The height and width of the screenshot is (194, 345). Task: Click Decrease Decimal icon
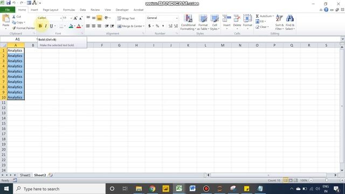[x=176, y=26]
